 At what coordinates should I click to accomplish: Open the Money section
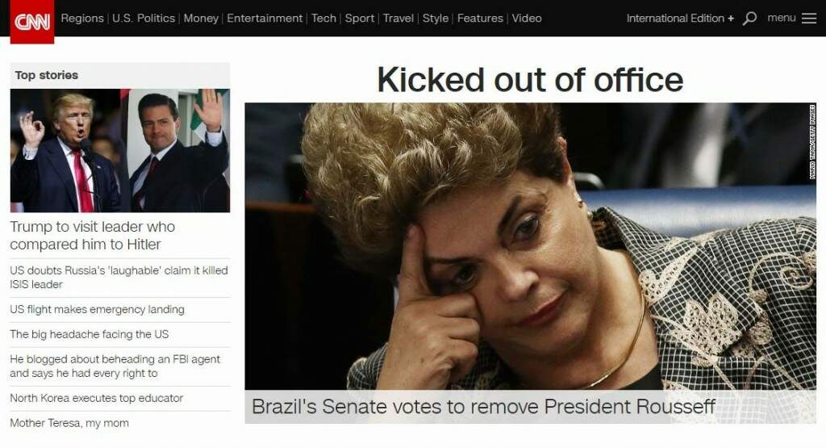[201, 19]
